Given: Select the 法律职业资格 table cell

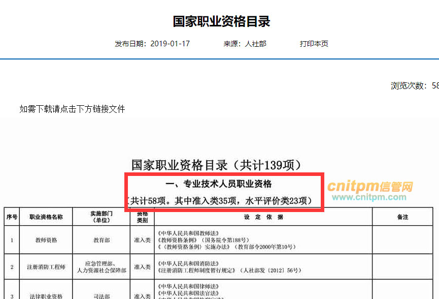Looking at the screenshot, I should click(x=46, y=296).
